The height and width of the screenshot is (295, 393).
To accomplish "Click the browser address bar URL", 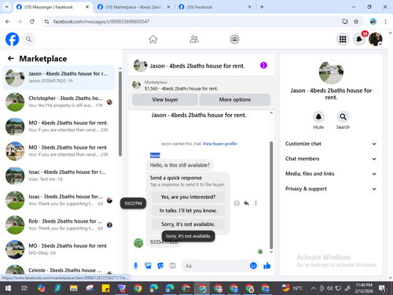I will point(101,21).
